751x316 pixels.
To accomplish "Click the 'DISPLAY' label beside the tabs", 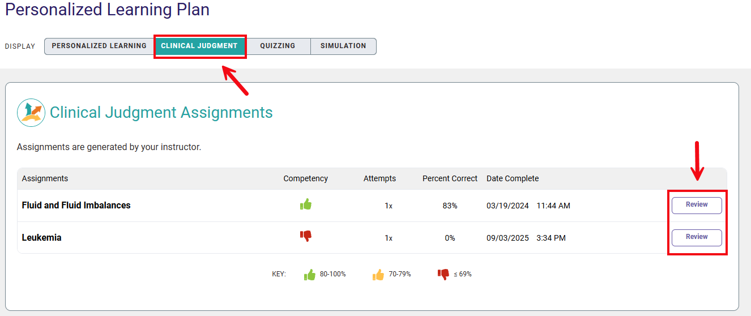I will (20, 46).
